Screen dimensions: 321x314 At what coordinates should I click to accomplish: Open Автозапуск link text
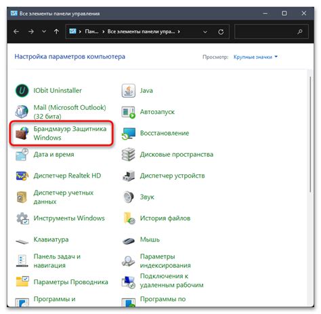[157, 112]
